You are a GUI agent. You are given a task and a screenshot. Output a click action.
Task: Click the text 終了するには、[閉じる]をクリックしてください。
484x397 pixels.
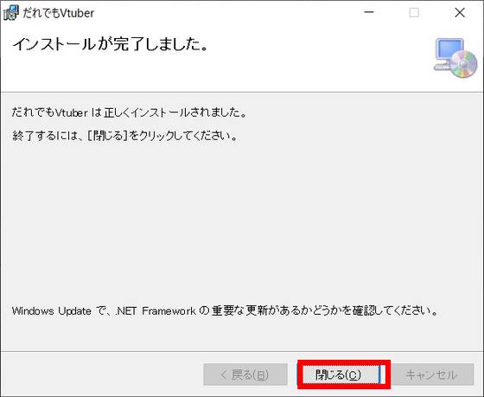(x=125, y=136)
